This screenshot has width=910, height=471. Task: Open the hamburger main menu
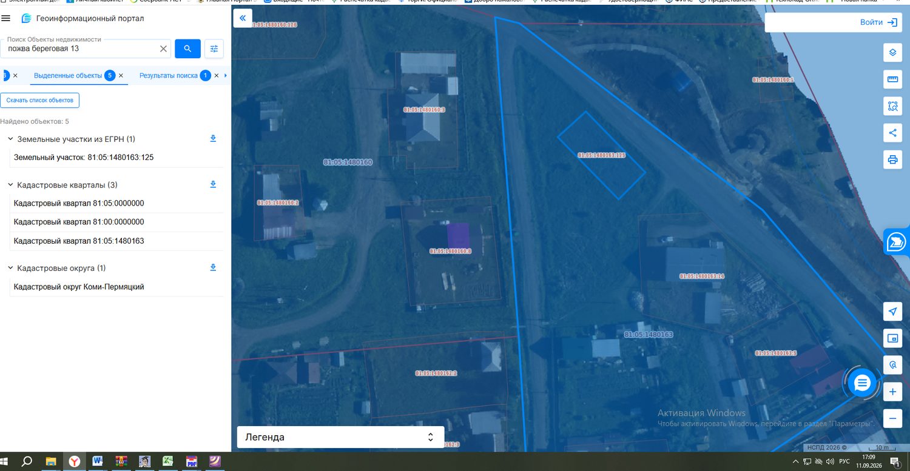6,18
